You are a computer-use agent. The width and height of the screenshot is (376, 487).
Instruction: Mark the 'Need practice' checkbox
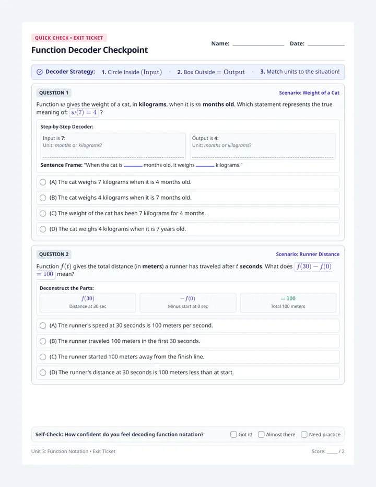click(304, 434)
